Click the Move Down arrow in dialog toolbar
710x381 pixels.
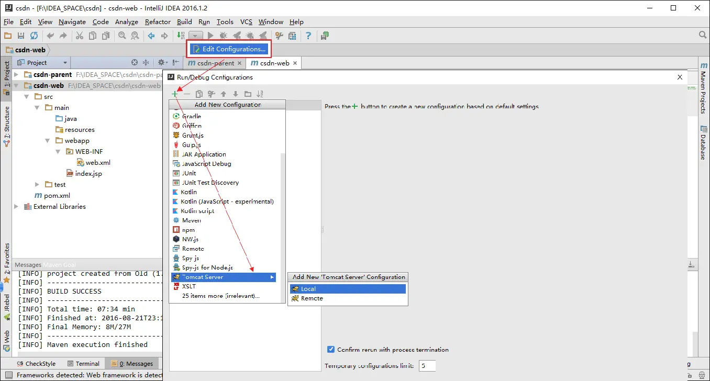point(236,94)
